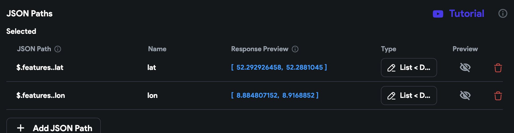Select the $.features..lon path text
This screenshot has height=133, width=514.
pos(41,96)
